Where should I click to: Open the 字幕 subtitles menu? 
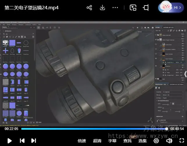point(112,141)
